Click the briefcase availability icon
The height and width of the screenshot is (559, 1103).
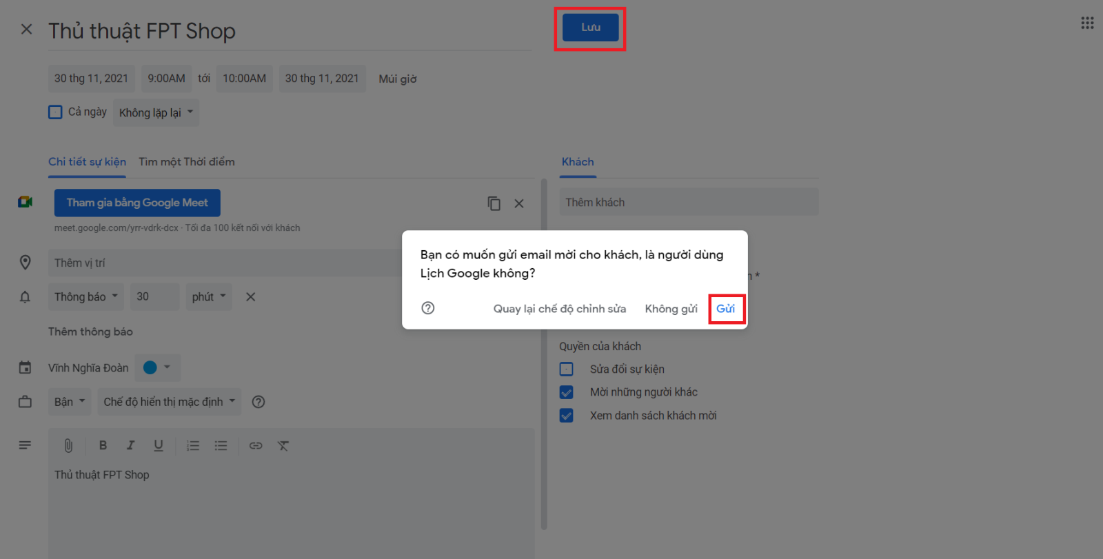coord(25,402)
